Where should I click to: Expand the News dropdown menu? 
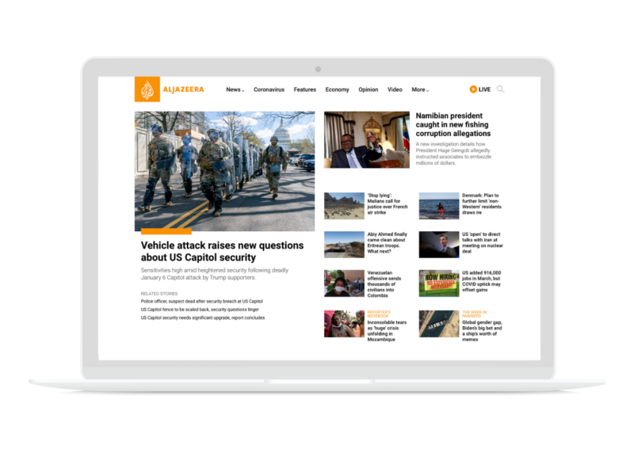[235, 89]
